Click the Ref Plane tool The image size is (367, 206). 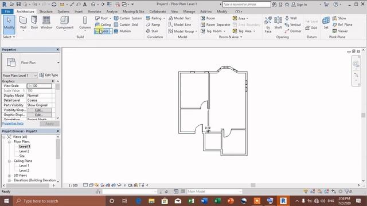(342, 25)
